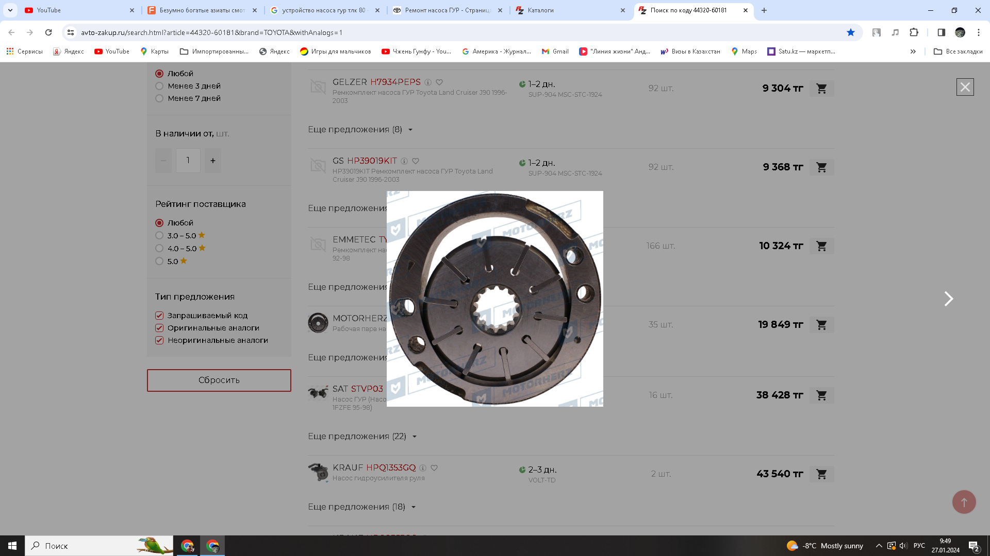Open KRAUF HPQ1353GQ article link

coord(391,468)
